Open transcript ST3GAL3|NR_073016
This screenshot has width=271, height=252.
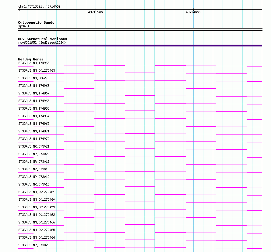(34, 184)
